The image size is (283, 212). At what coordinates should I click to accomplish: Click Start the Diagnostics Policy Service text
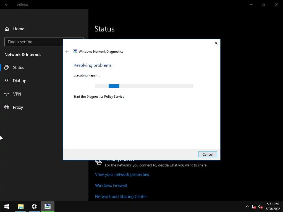99,97
